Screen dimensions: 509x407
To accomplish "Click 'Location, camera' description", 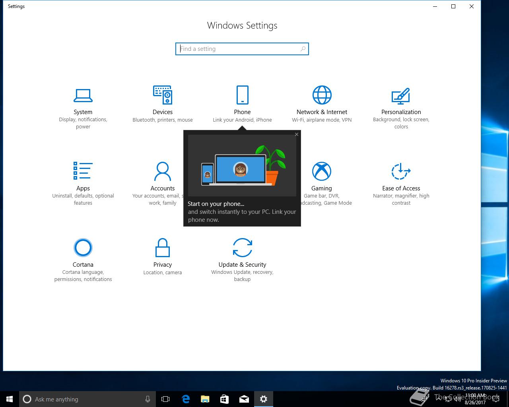I will coord(163,272).
